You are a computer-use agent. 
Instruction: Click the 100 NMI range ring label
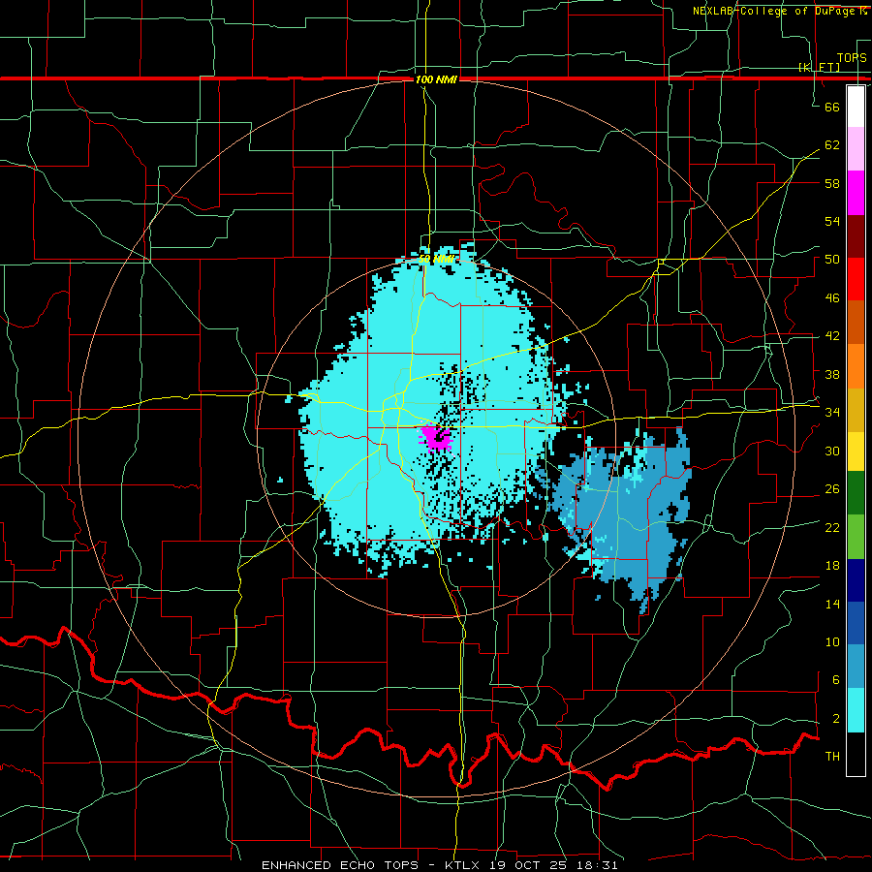(436, 79)
